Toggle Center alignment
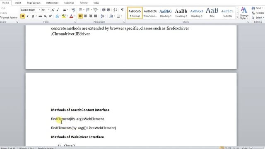The width and height of the screenshot is (265, 149). [x=85, y=16]
